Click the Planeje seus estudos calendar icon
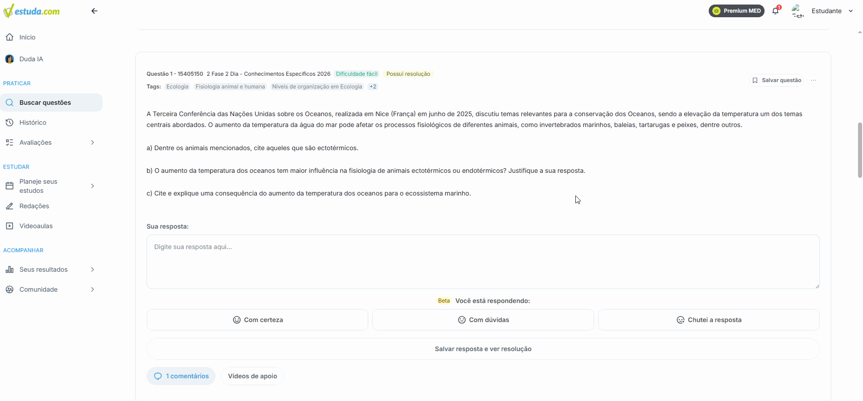 [x=10, y=186]
